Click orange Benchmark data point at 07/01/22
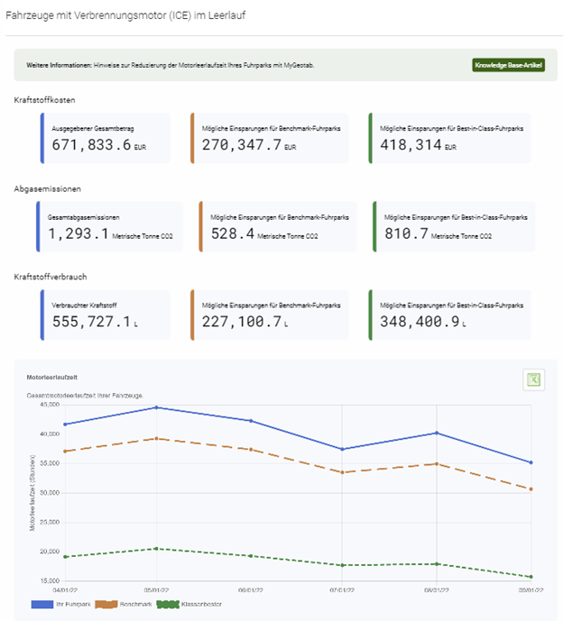This screenshot has width=563, height=621. pyautogui.click(x=343, y=472)
